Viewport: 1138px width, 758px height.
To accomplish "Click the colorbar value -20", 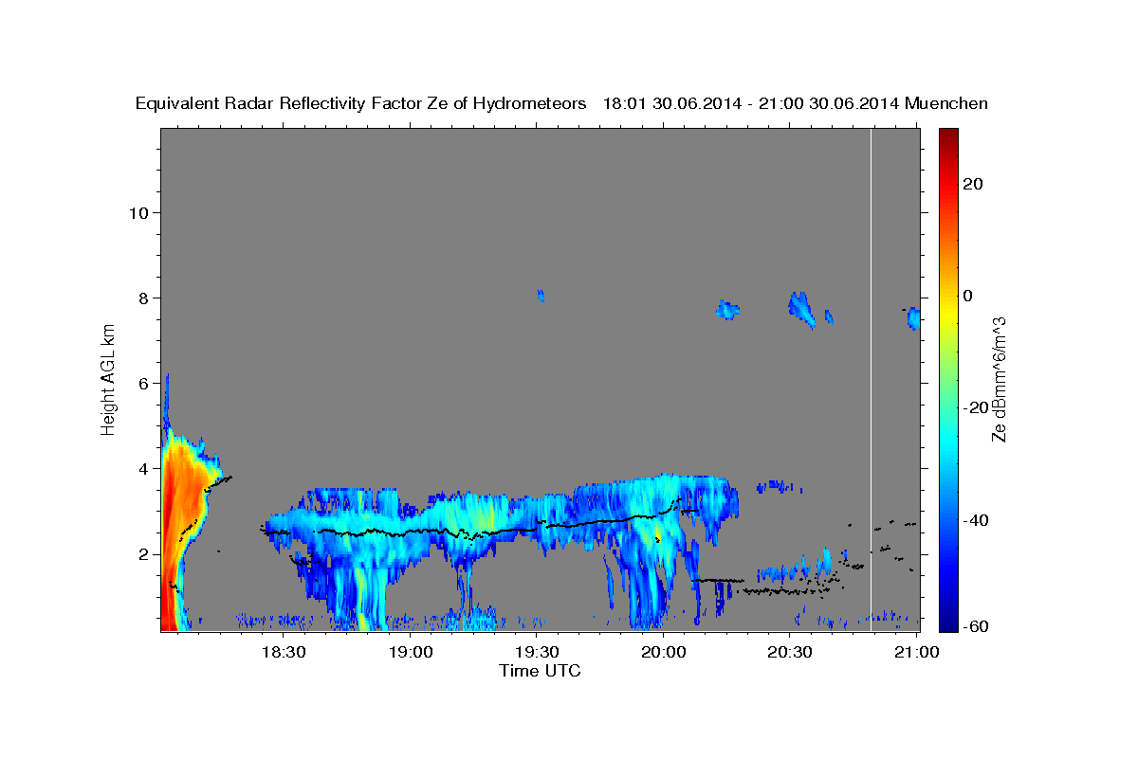I will (x=975, y=407).
